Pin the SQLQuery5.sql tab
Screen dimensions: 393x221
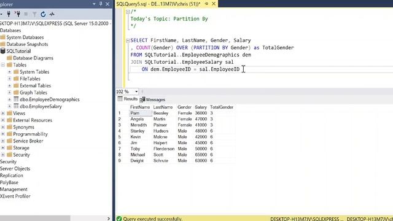(206, 4)
